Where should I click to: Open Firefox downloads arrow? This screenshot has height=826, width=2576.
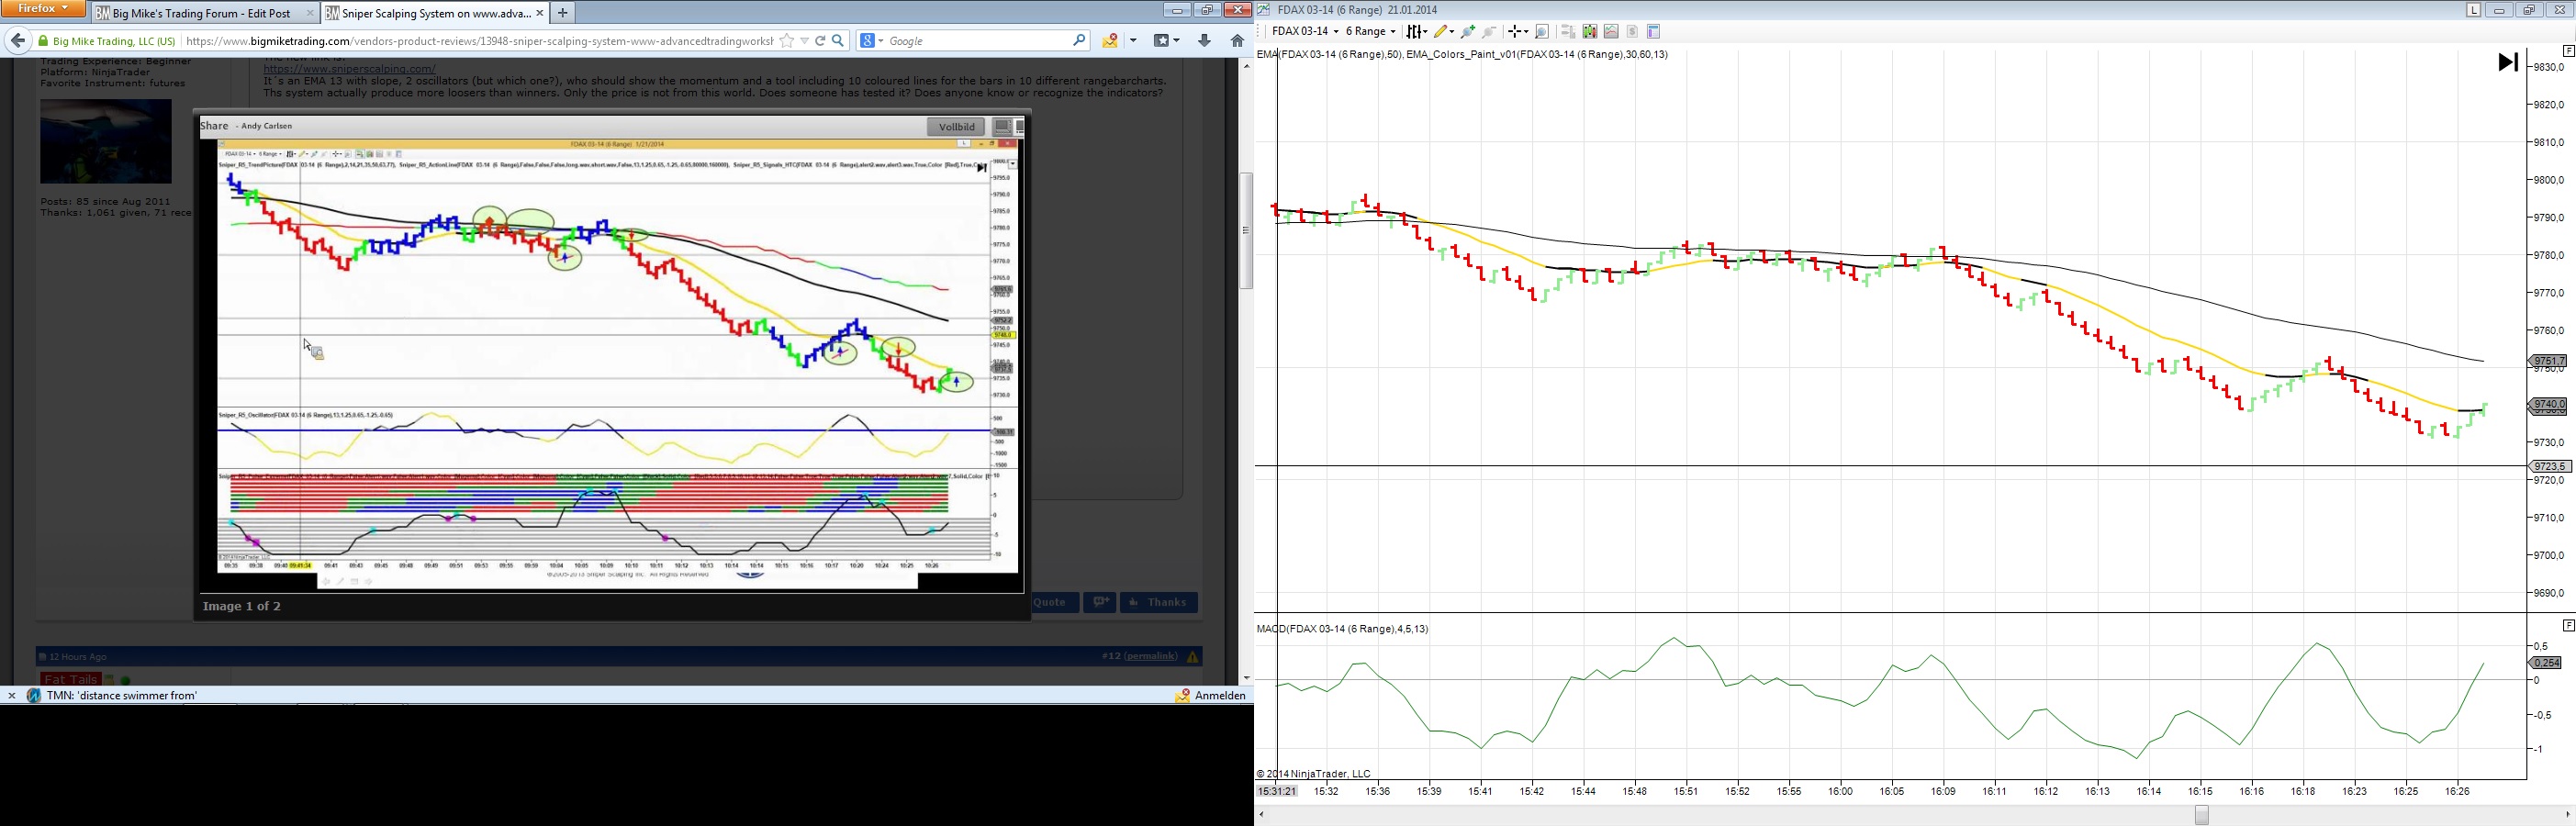coord(1204,41)
